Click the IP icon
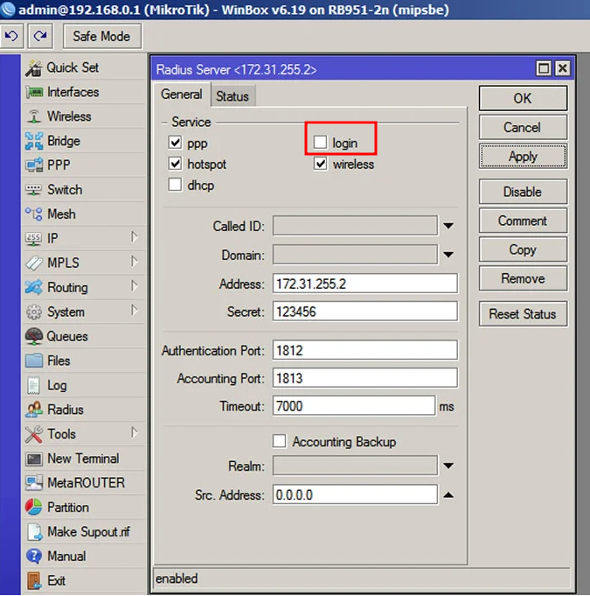The image size is (590, 596). pyautogui.click(x=34, y=238)
